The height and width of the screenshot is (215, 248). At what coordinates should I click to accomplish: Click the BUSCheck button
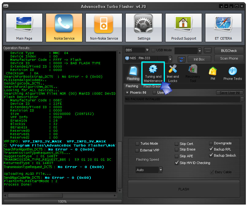point(229,51)
